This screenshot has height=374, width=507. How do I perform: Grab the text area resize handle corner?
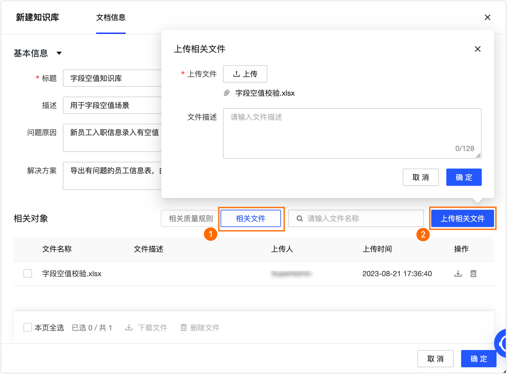point(478,156)
